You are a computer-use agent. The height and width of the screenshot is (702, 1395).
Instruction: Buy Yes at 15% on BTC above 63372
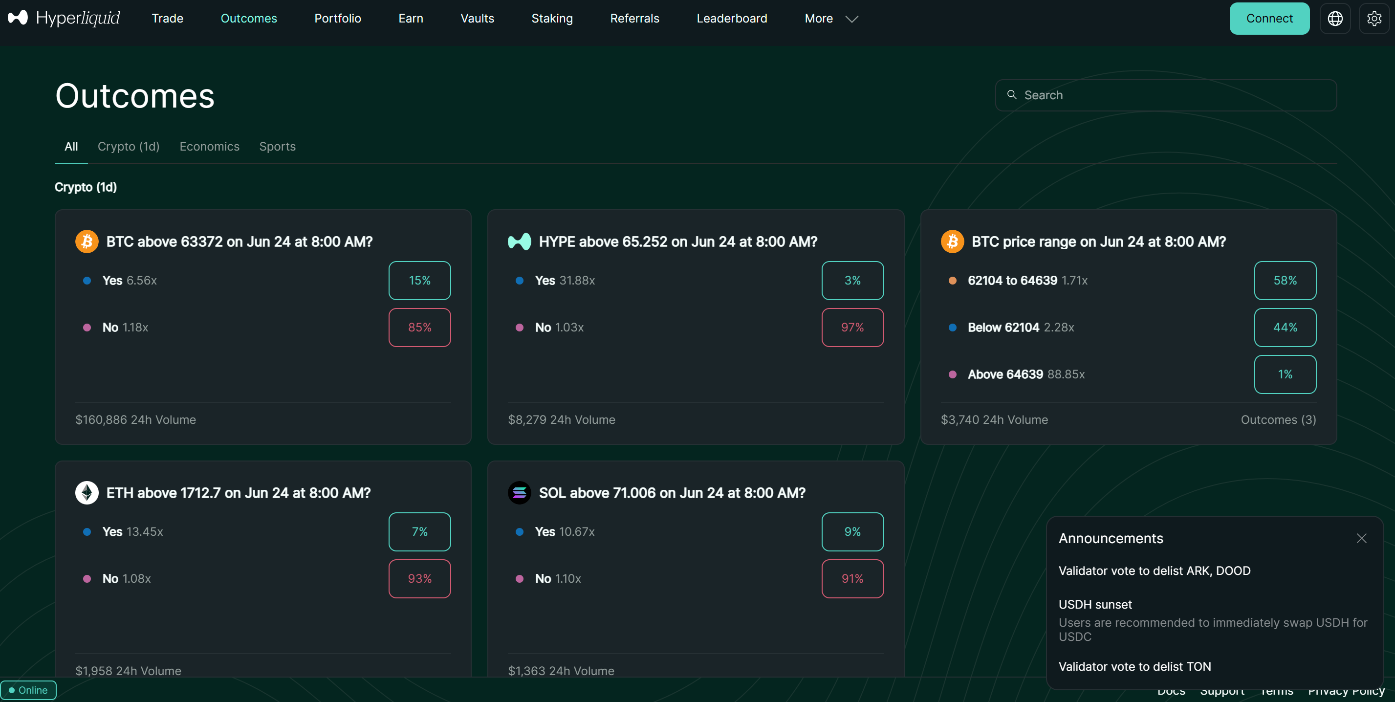tap(420, 281)
